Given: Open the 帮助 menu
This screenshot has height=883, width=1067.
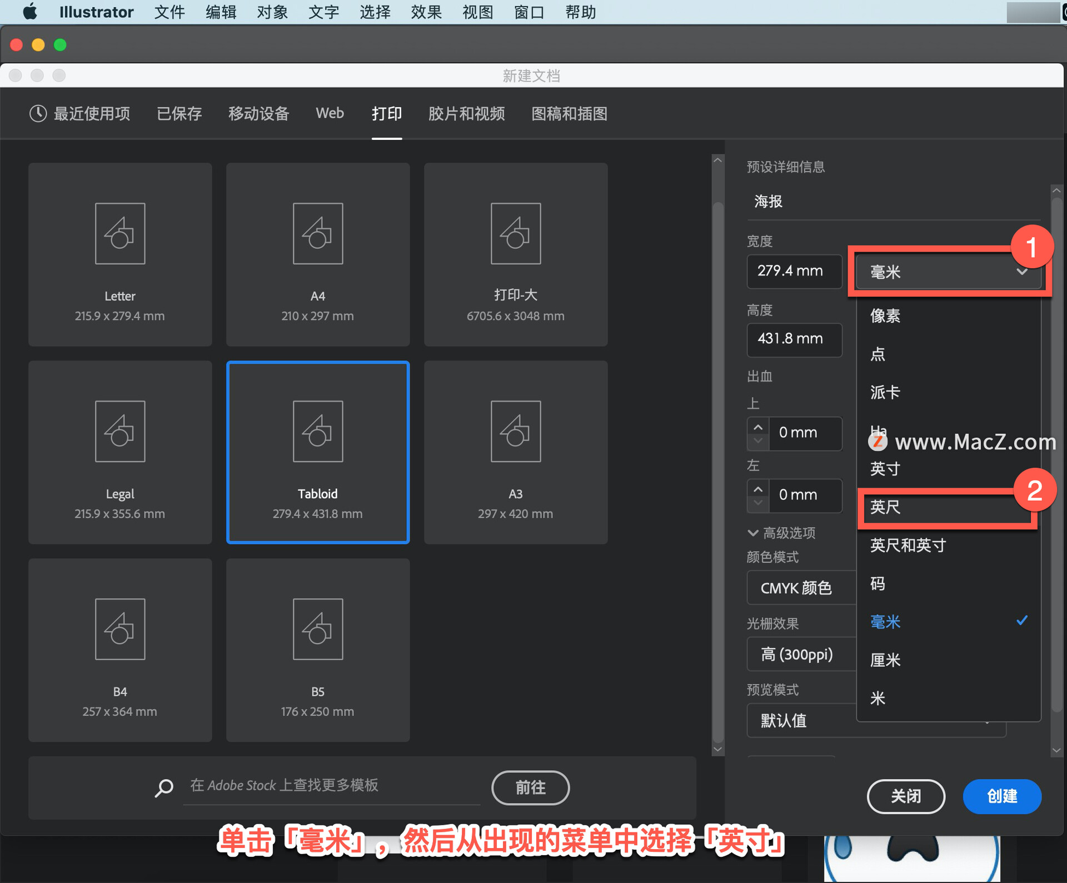Looking at the screenshot, I should pyautogui.click(x=581, y=12).
